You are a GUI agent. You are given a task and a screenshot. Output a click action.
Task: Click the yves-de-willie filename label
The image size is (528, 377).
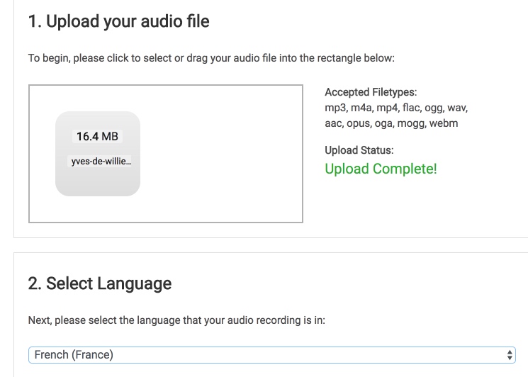pos(101,161)
